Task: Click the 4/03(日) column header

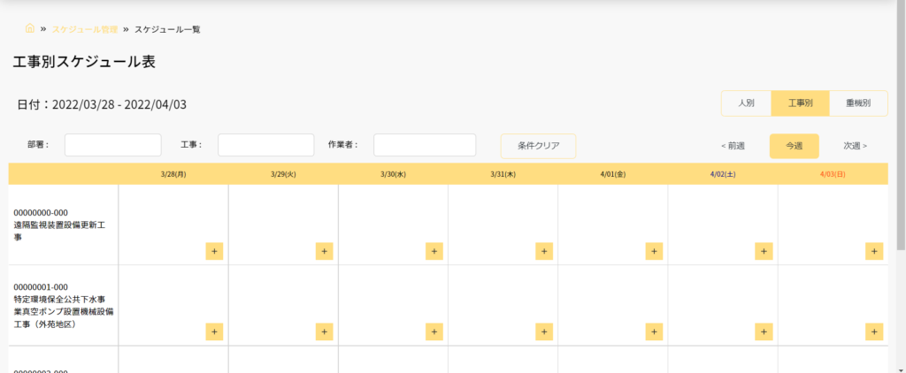Action: coord(833,174)
